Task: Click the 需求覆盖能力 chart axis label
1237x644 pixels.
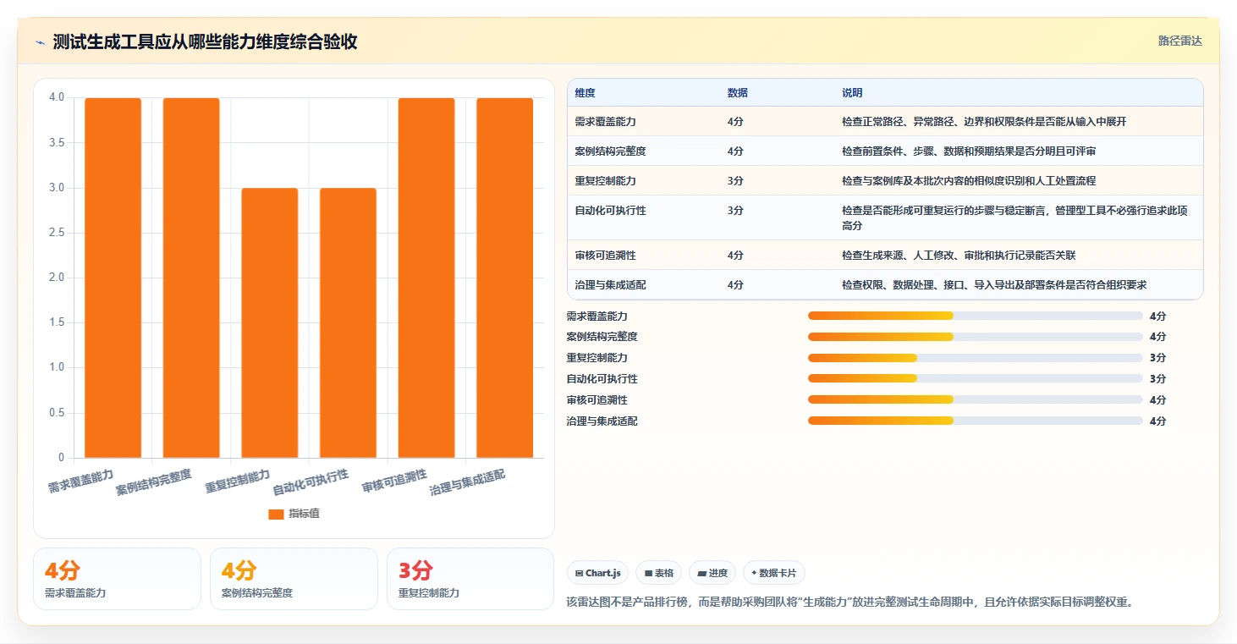Action: point(80,481)
